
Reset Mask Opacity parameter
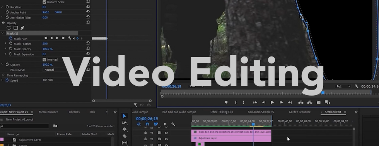coord(88,49)
